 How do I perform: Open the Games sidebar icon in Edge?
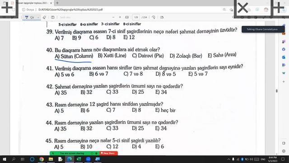pyautogui.click(x=284, y=42)
